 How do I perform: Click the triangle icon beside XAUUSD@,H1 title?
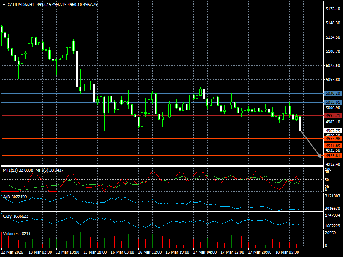tap(4, 4)
